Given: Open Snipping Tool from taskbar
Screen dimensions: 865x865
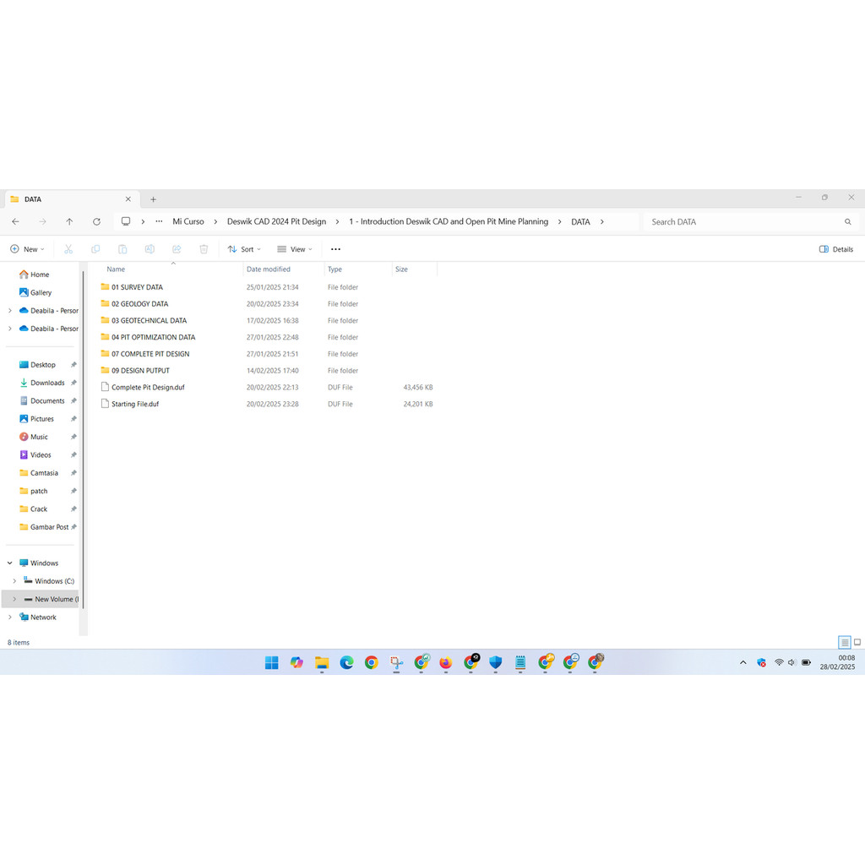Looking at the screenshot, I should 396,662.
